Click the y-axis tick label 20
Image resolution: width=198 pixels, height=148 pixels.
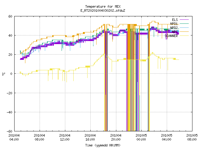click(10, 55)
